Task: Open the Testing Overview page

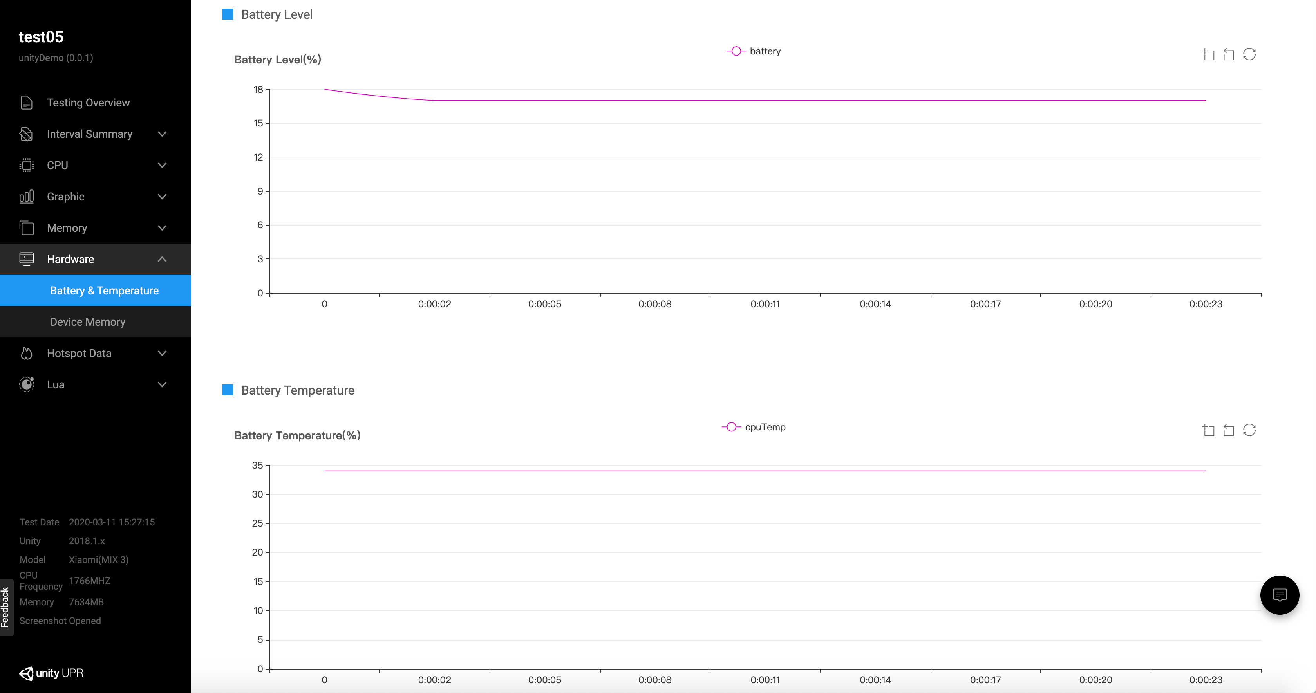Action: pyautogui.click(x=88, y=103)
